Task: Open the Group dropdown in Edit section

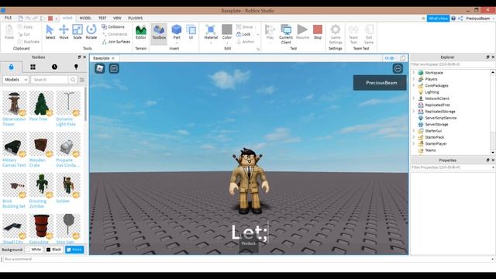Action: tap(255, 27)
